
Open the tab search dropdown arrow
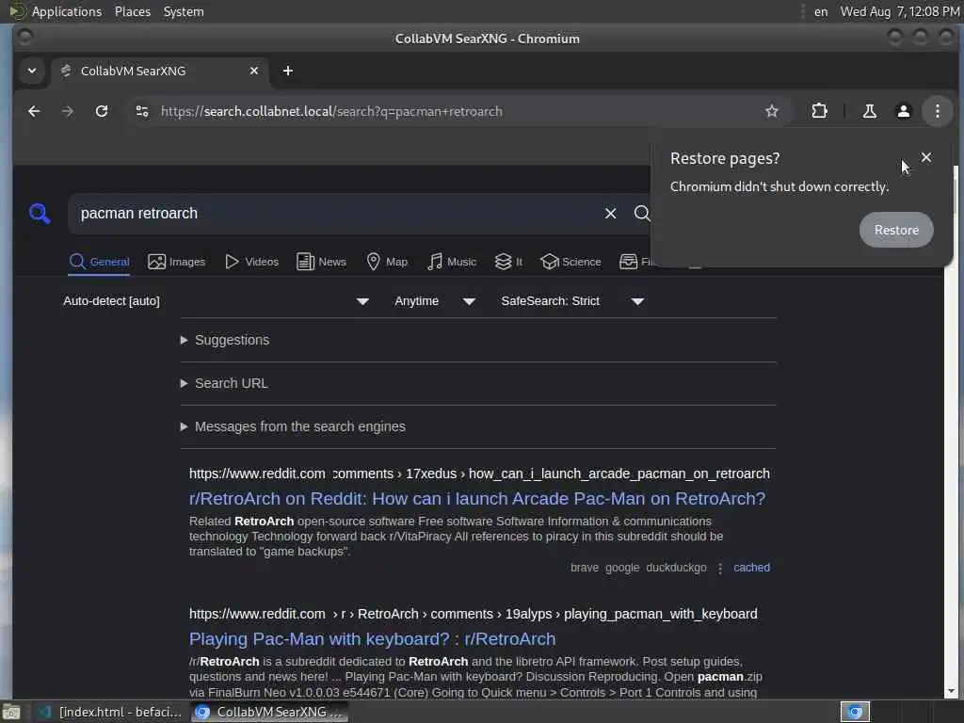point(32,71)
